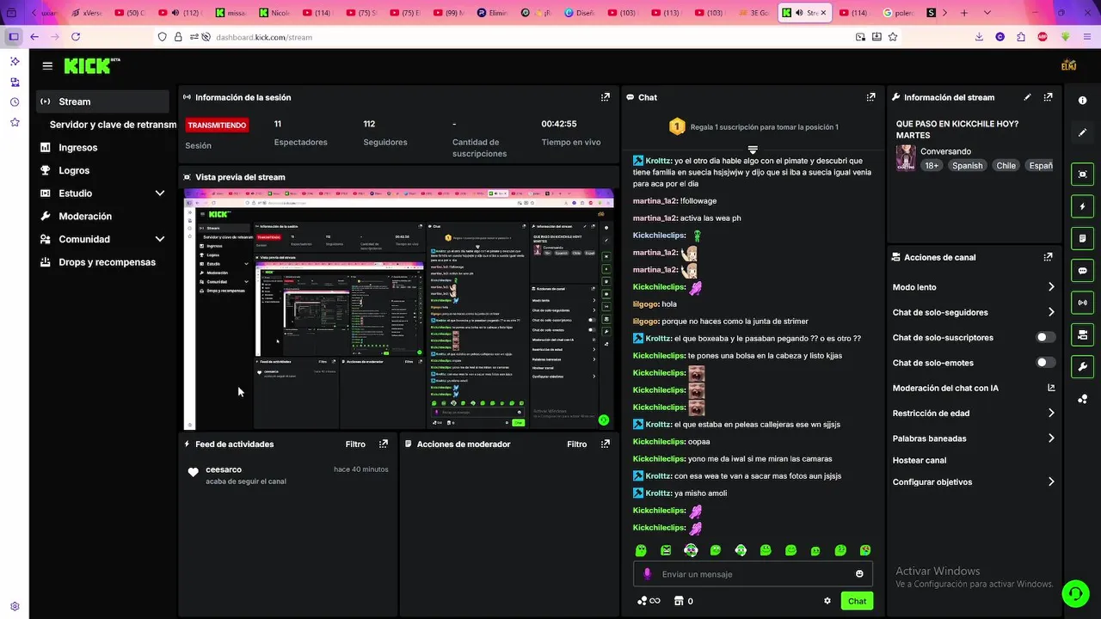Click the pencil icon in the right sidebar
The width and height of the screenshot is (1101, 619).
tap(1083, 132)
